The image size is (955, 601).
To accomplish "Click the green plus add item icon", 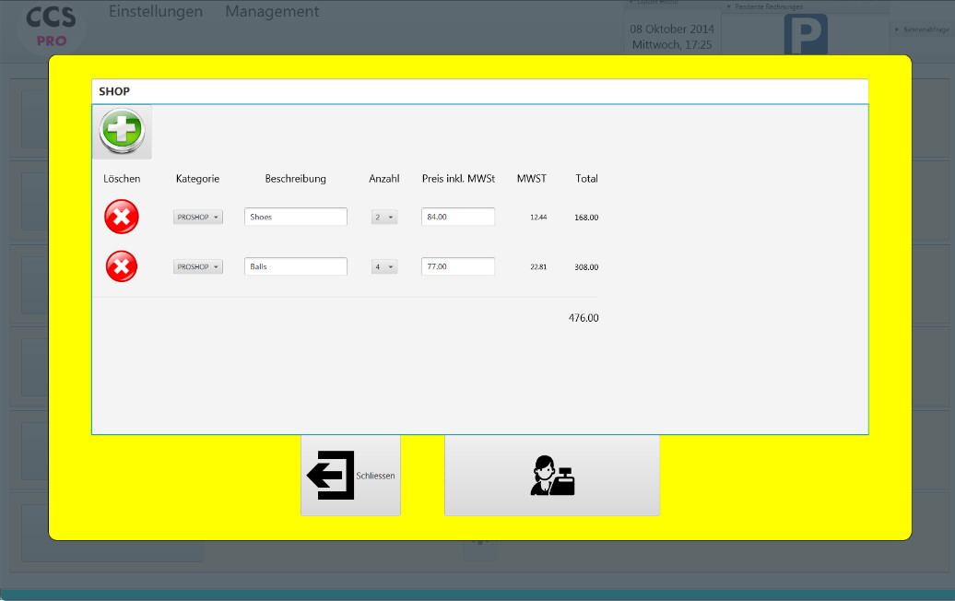I will pyautogui.click(x=122, y=131).
